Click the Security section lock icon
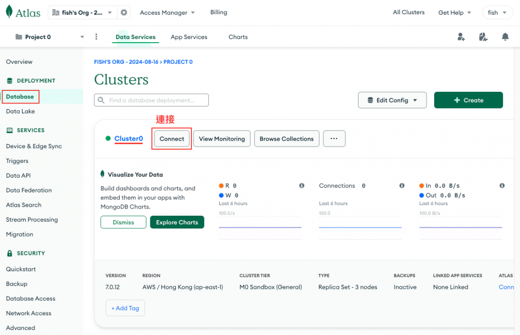The height and width of the screenshot is (335, 520). [10, 253]
